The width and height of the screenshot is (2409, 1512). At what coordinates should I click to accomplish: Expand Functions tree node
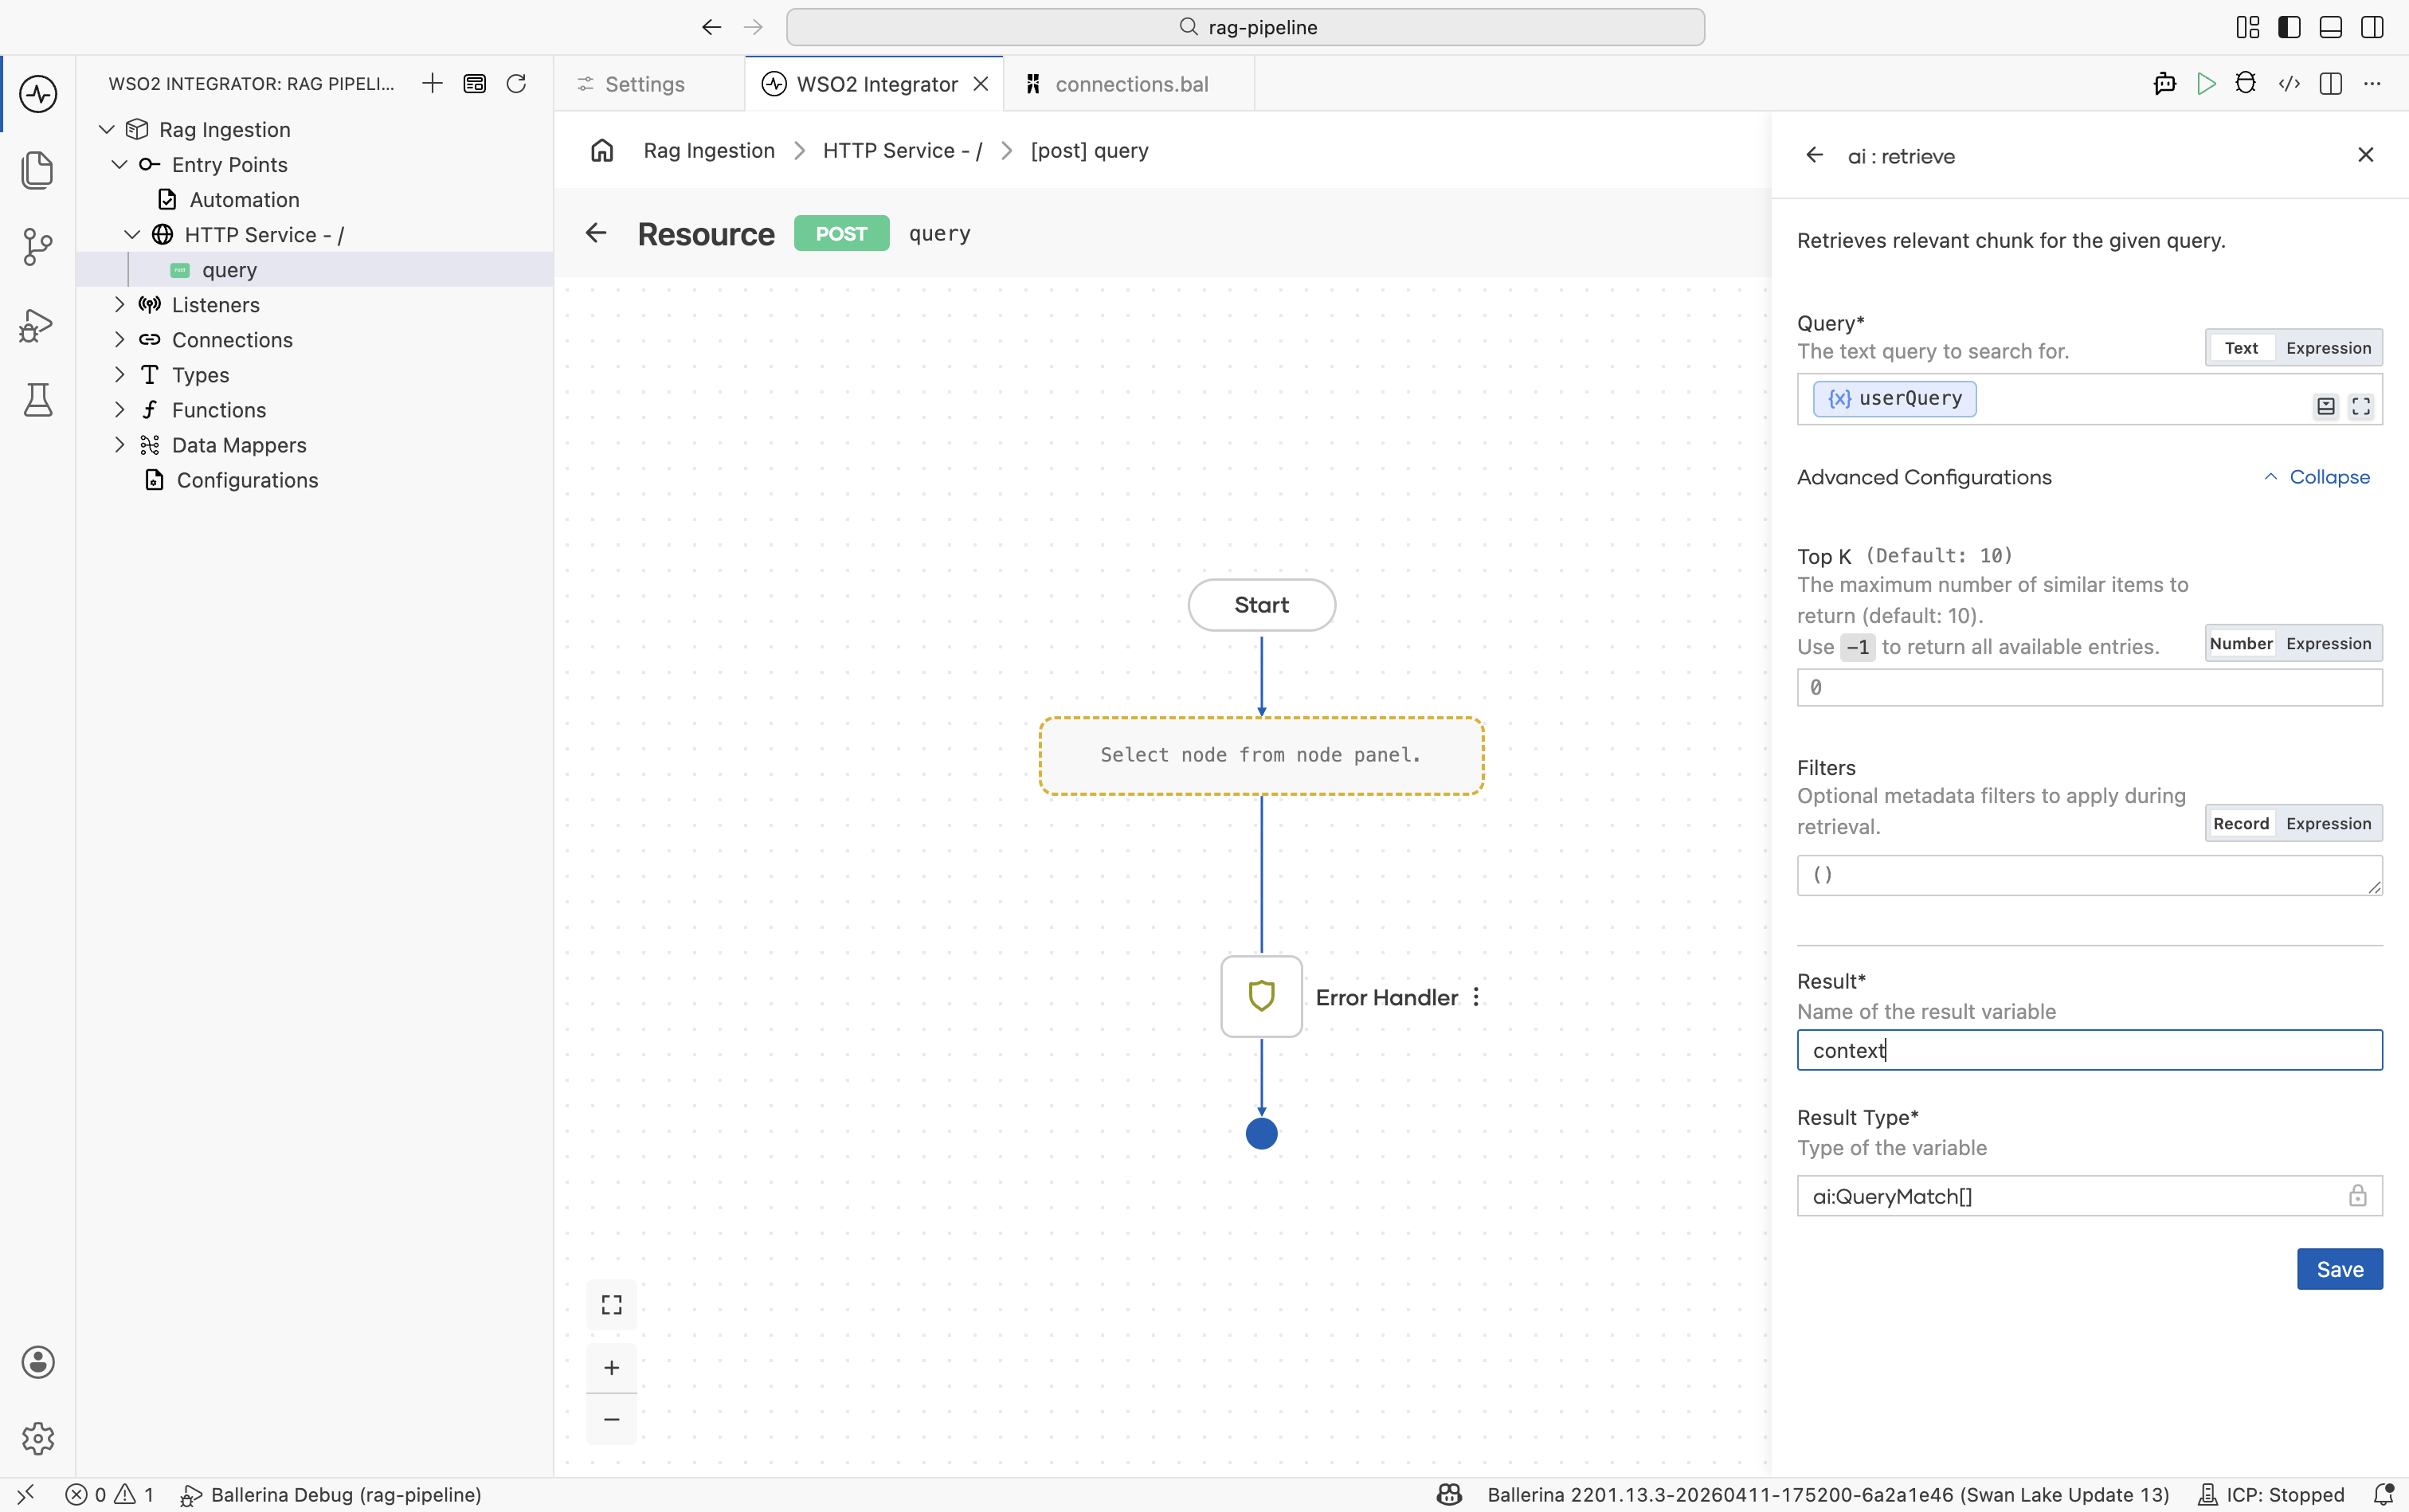click(x=120, y=410)
